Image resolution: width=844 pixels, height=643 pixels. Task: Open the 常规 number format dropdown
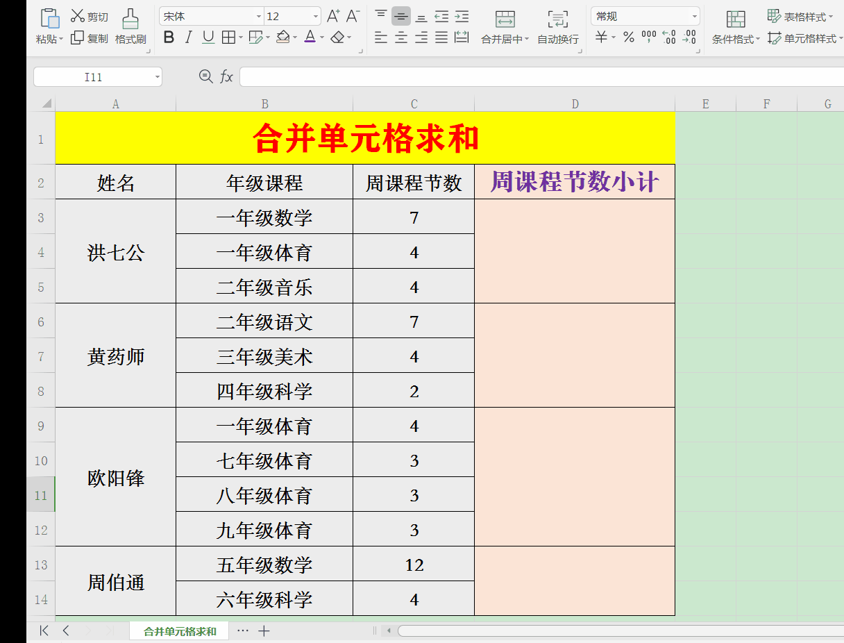point(695,17)
